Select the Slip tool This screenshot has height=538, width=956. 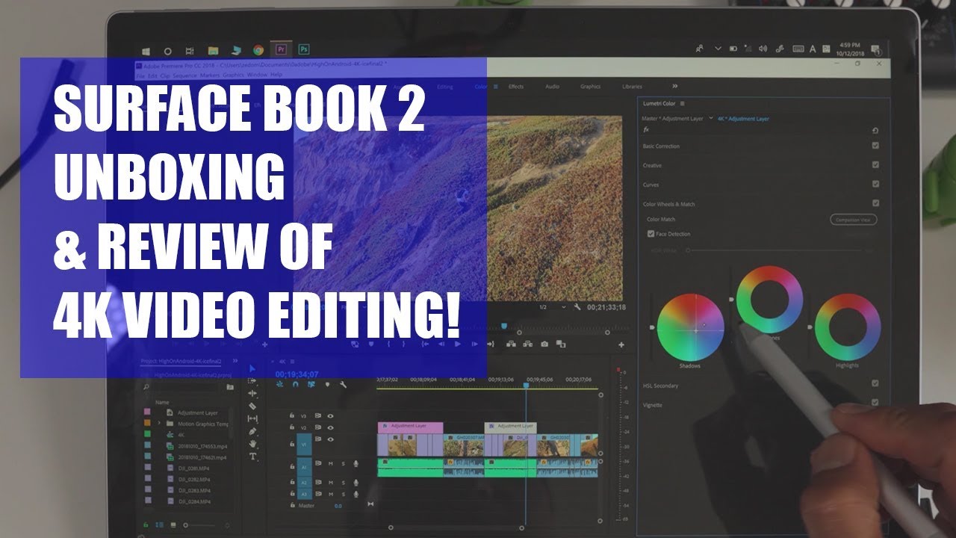252,418
